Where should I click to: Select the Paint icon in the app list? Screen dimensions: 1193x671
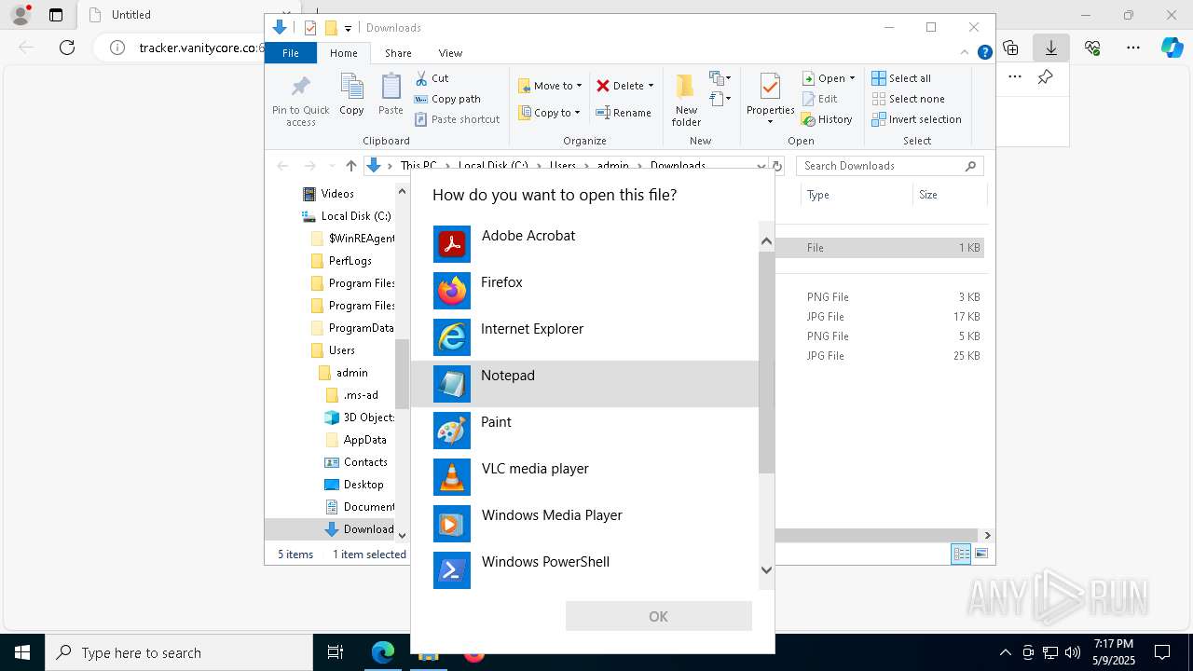(452, 431)
